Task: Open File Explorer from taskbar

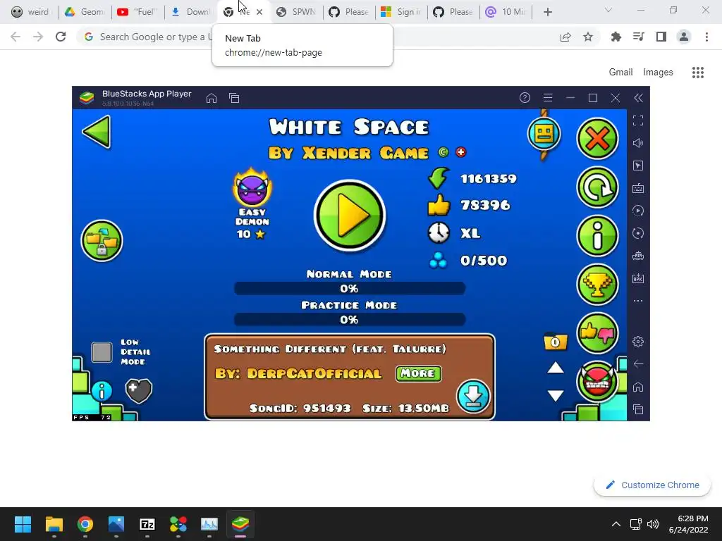Action: [x=54, y=523]
